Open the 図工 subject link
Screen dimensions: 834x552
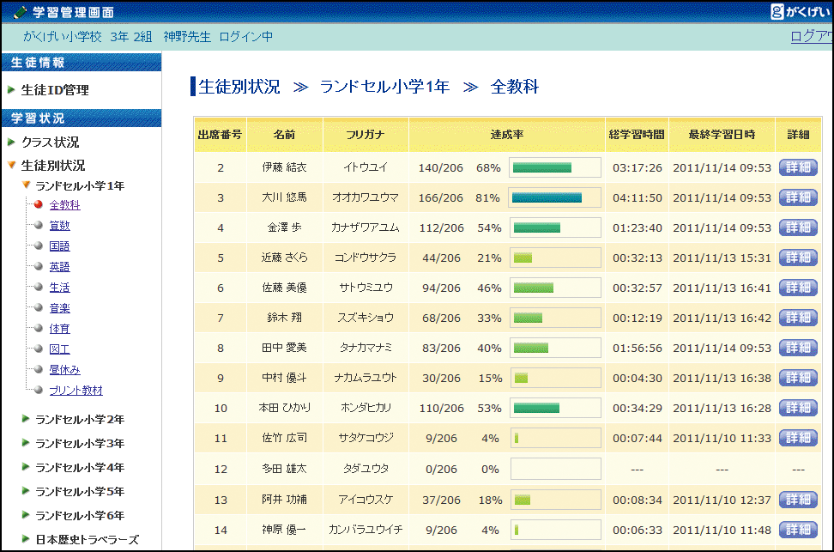pyautogui.click(x=59, y=349)
